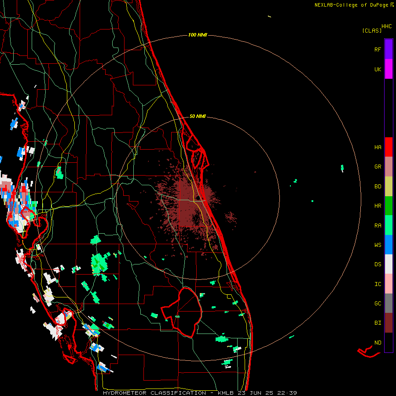Click the RF legend label
Viewport: 396px width, 396px height.
[x=378, y=49]
